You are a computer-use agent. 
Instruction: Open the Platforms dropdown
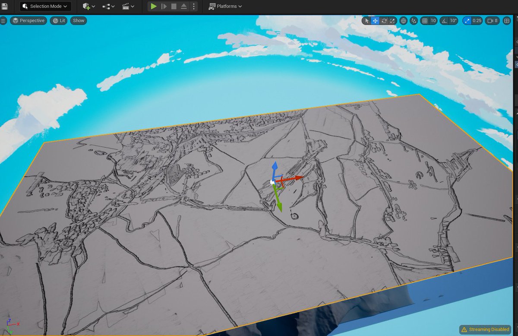225,6
